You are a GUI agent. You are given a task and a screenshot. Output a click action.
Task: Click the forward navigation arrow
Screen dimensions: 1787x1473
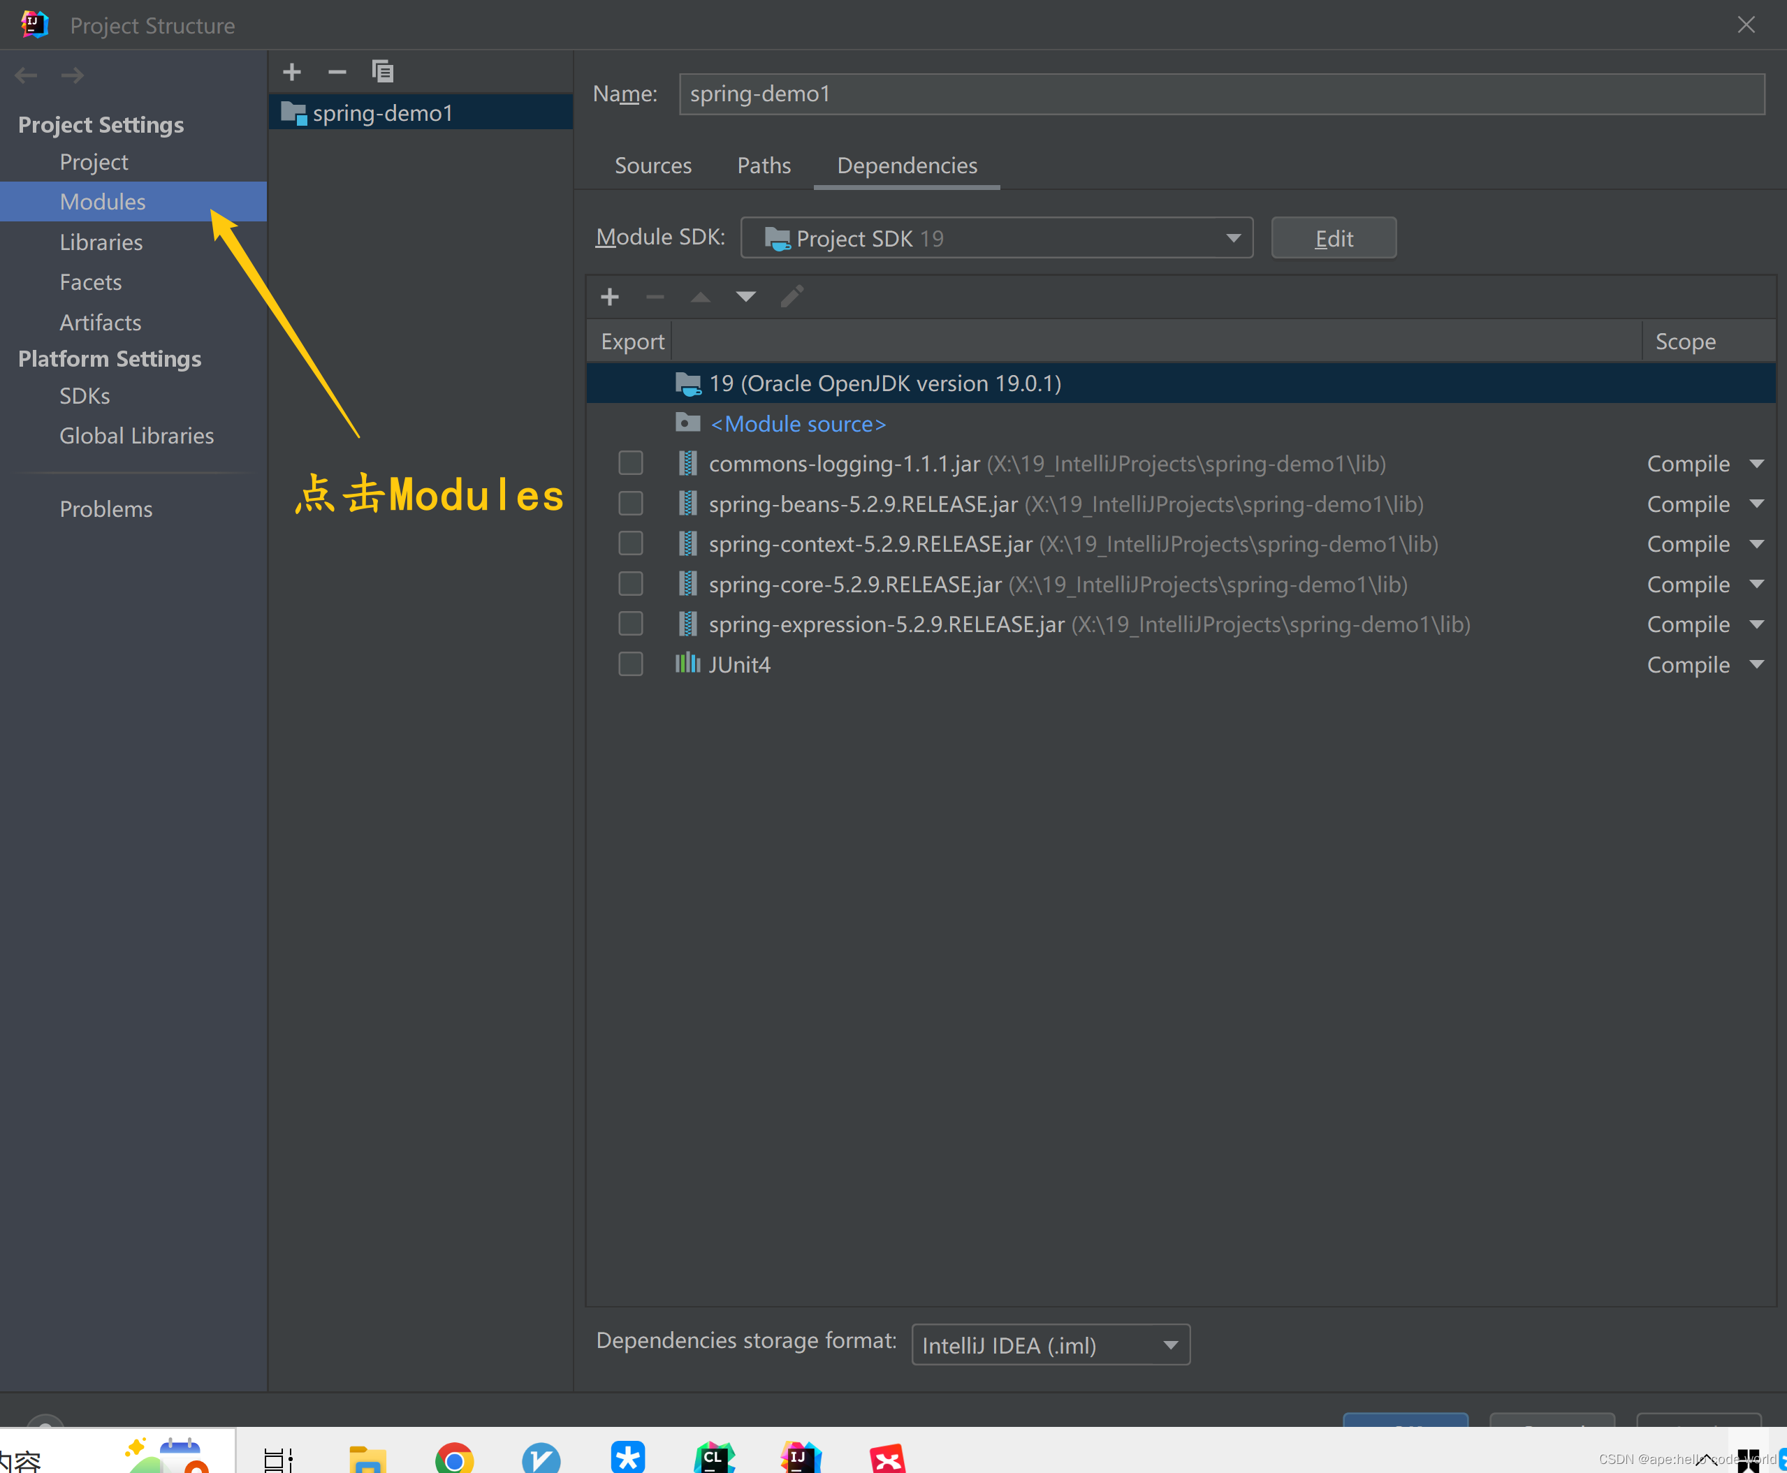72,75
